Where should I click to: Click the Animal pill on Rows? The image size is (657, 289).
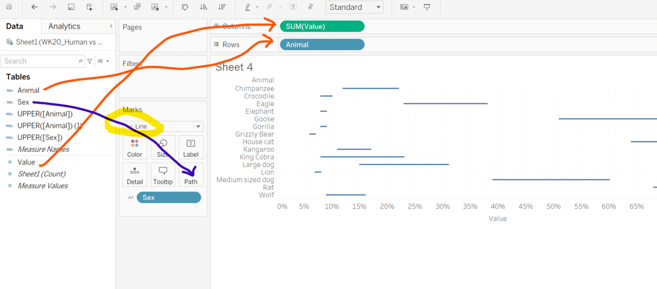322,45
